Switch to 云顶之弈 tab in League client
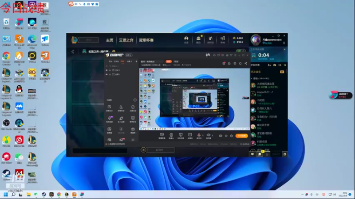The image size is (355, 199). 126,40
